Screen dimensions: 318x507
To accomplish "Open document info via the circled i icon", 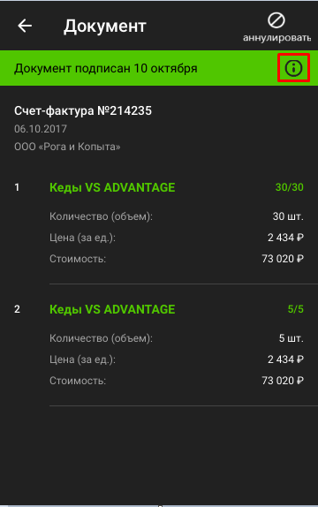I will pyautogui.click(x=293, y=68).
